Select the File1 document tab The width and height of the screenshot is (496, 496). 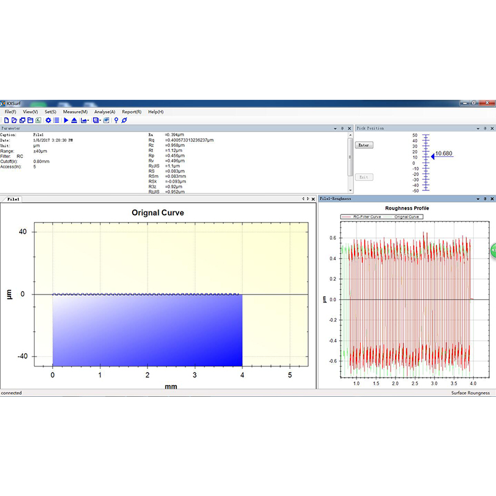pyautogui.click(x=14, y=199)
